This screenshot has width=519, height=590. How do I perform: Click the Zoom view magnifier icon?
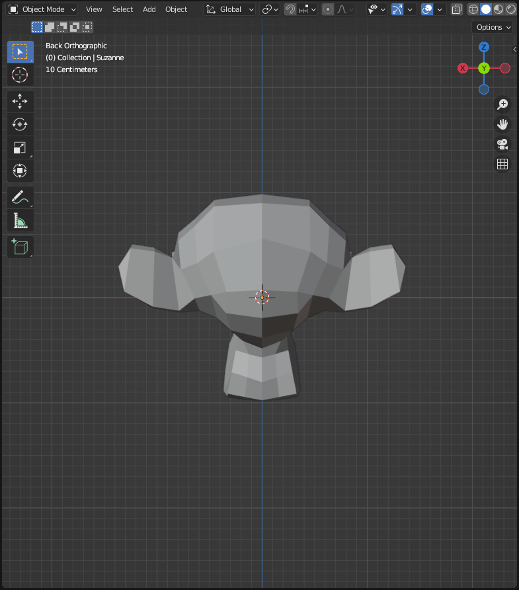tap(502, 105)
